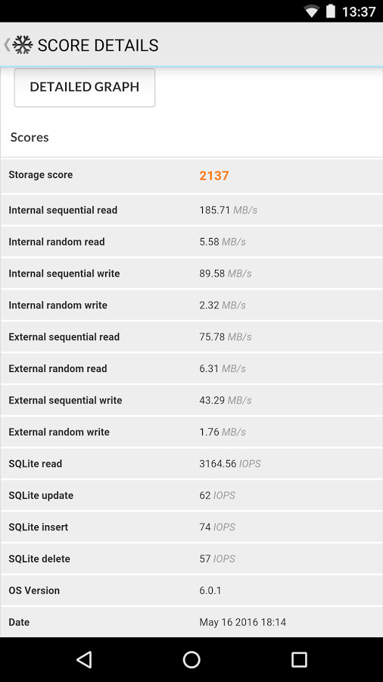Select the Internal sequential read row
Viewport: 383px width, 682px height.
tap(191, 210)
